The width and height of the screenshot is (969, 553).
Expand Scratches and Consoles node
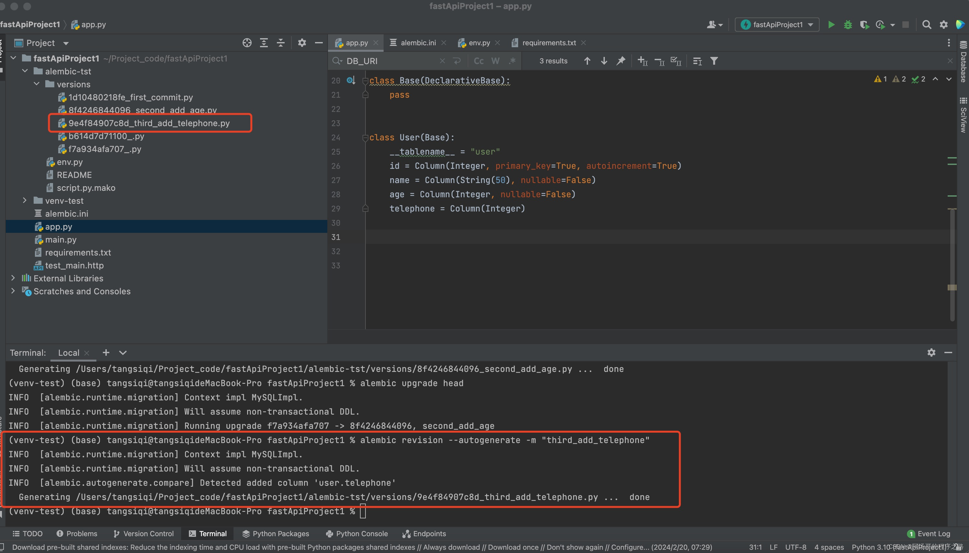14,291
